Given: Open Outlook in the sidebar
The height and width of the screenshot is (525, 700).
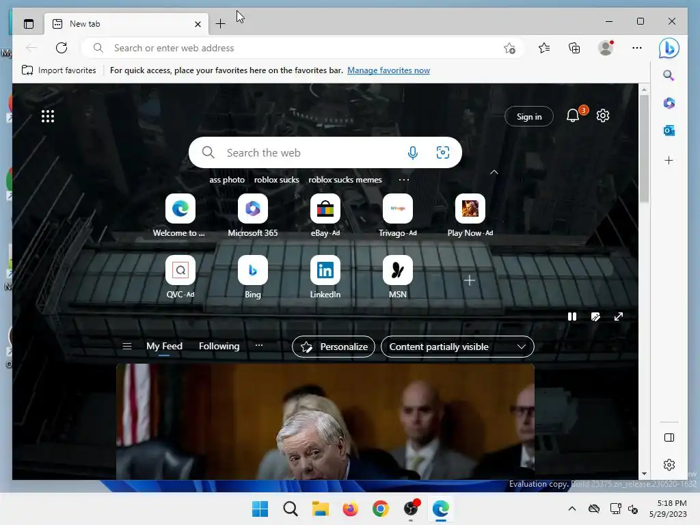Looking at the screenshot, I should click(669, 131).
